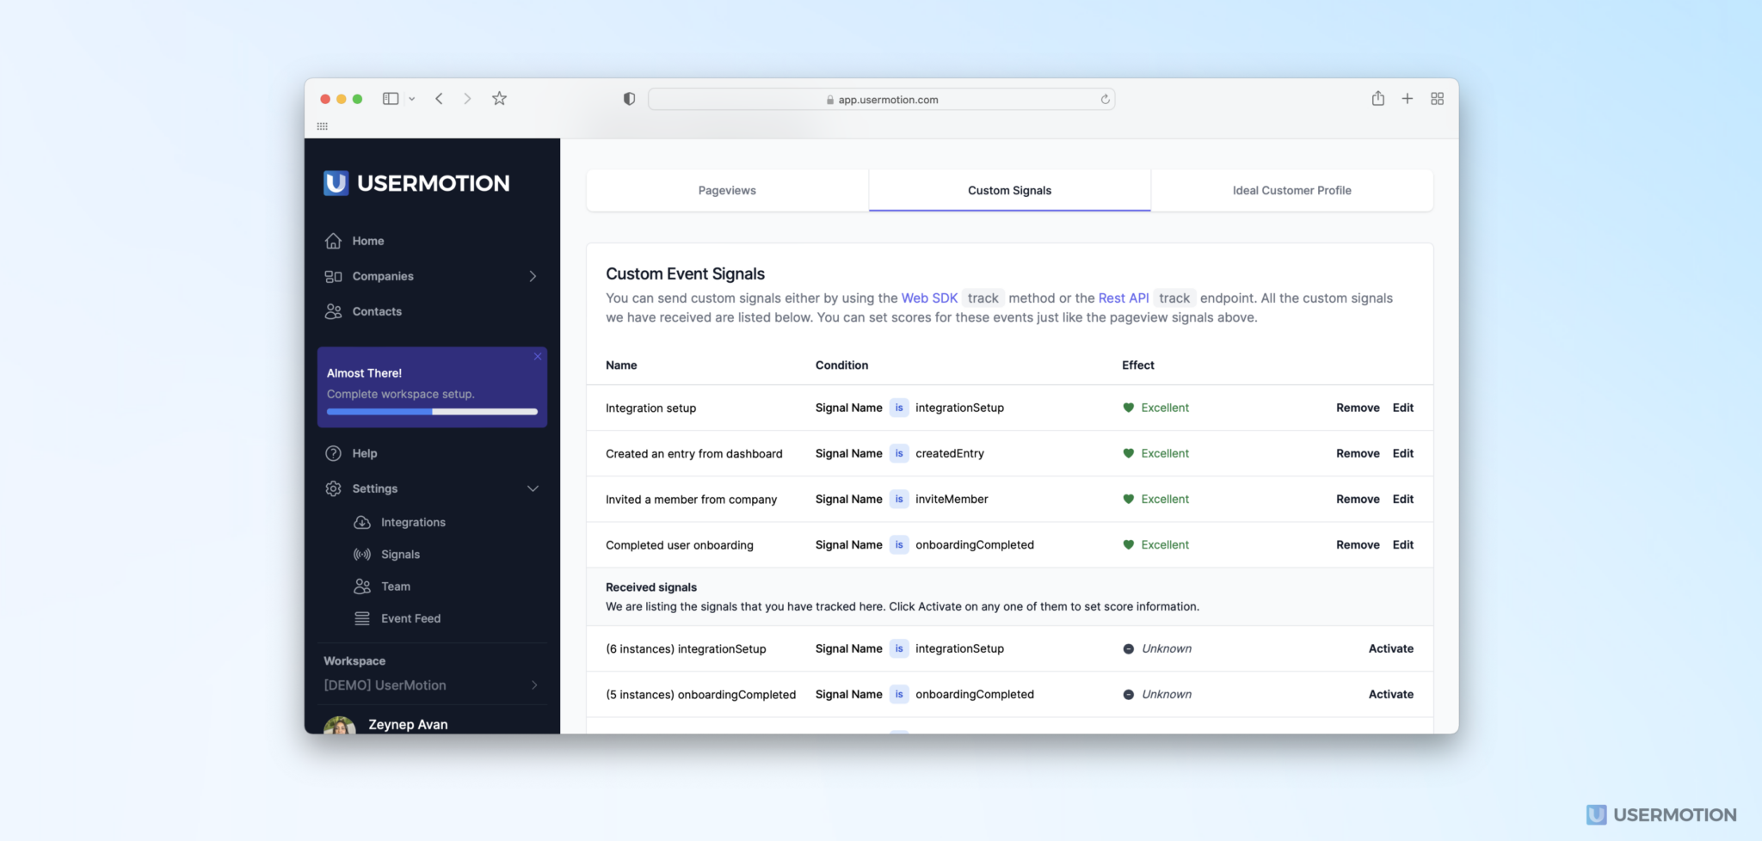The width and height of the screenshot is (1762, 841).
Task: Click the green Excellent heart for Integration setup
Action: click(1128, 408)
